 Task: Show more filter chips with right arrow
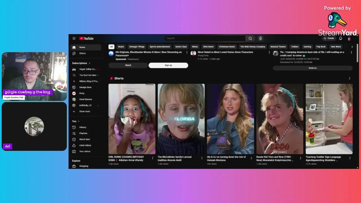pyautogui.click(x=352, y=47)
